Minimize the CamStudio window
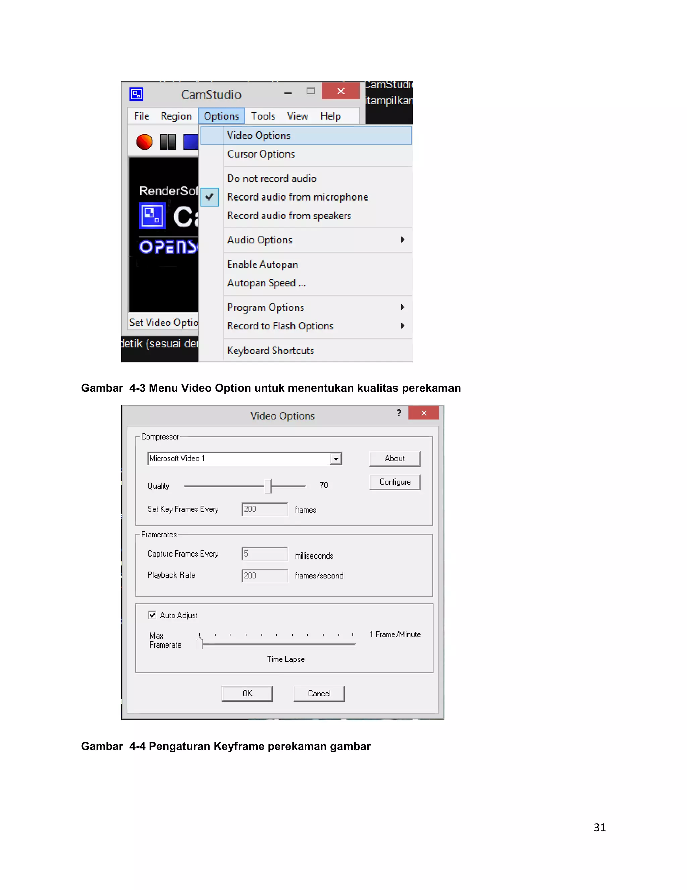The image size is (687, 890). [x=288, y=93]
